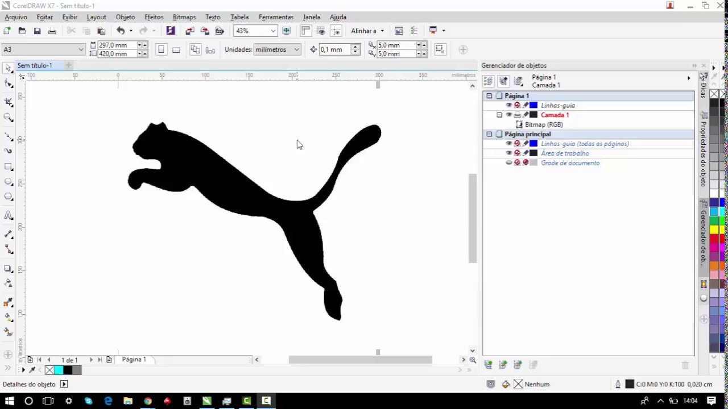The width and height of the screenshot is (728, 409).
Task: Click the Import icon in toolbar
Action: click(x=190, y=31)
